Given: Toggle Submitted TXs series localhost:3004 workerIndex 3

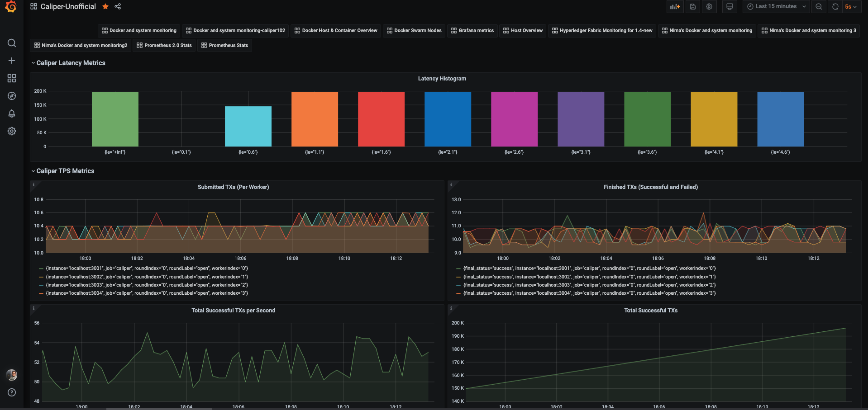Looking at the screenshot, I should click(147, 293).
